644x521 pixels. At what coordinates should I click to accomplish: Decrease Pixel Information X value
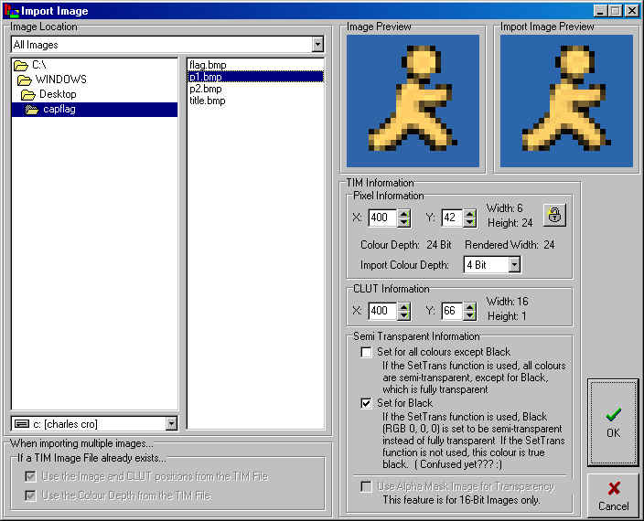[403, 222]
